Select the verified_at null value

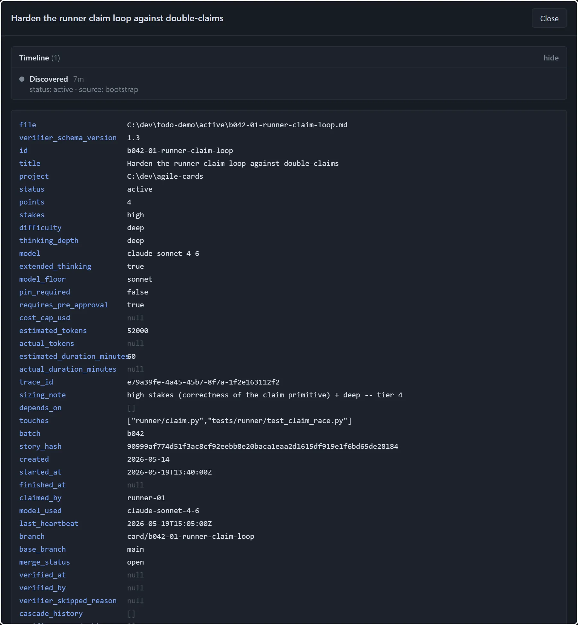136,575
